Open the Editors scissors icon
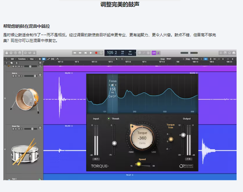 pos(34,53)
